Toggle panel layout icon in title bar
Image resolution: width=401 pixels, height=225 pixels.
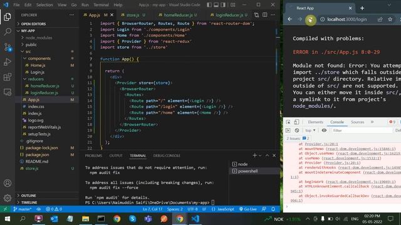[216, 5]
